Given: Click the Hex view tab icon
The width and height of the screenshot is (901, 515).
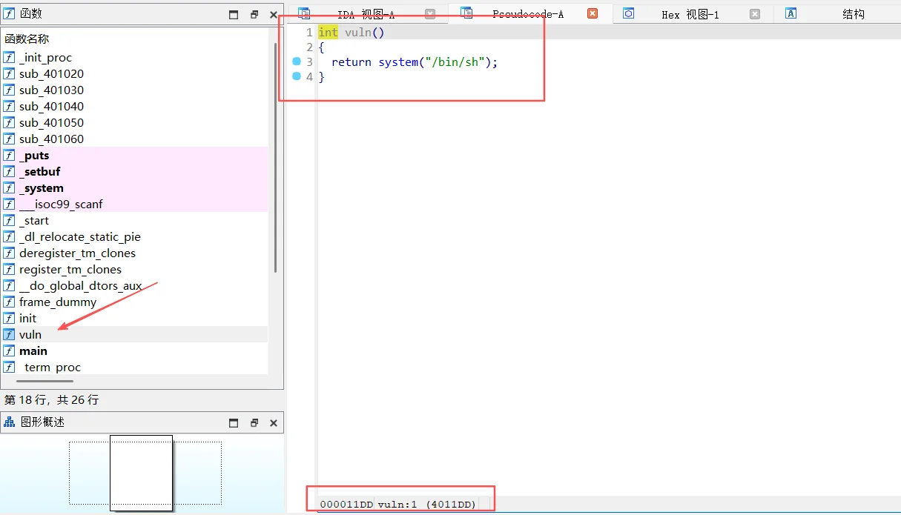Looking at the screenshot, I should [629, 13].
